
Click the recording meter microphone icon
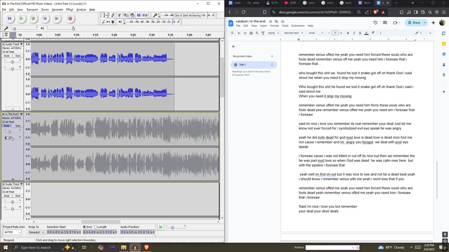click(x=155, y=15)
